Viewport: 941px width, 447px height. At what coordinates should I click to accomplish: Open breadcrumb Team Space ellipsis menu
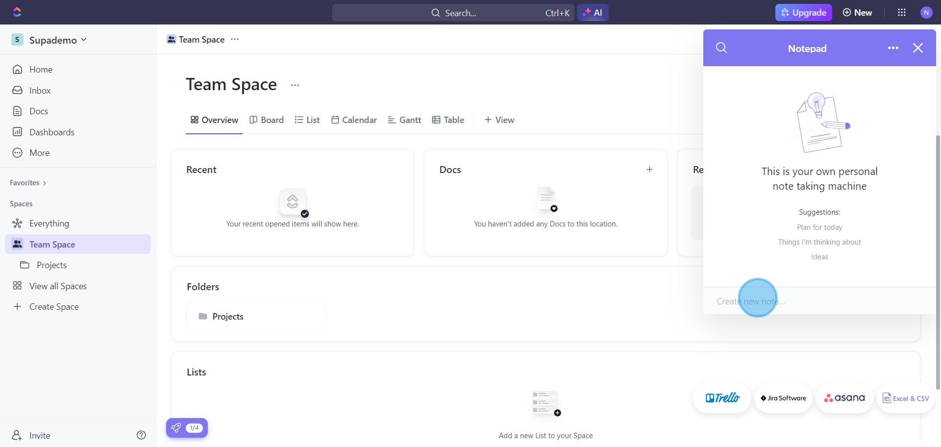235,39
